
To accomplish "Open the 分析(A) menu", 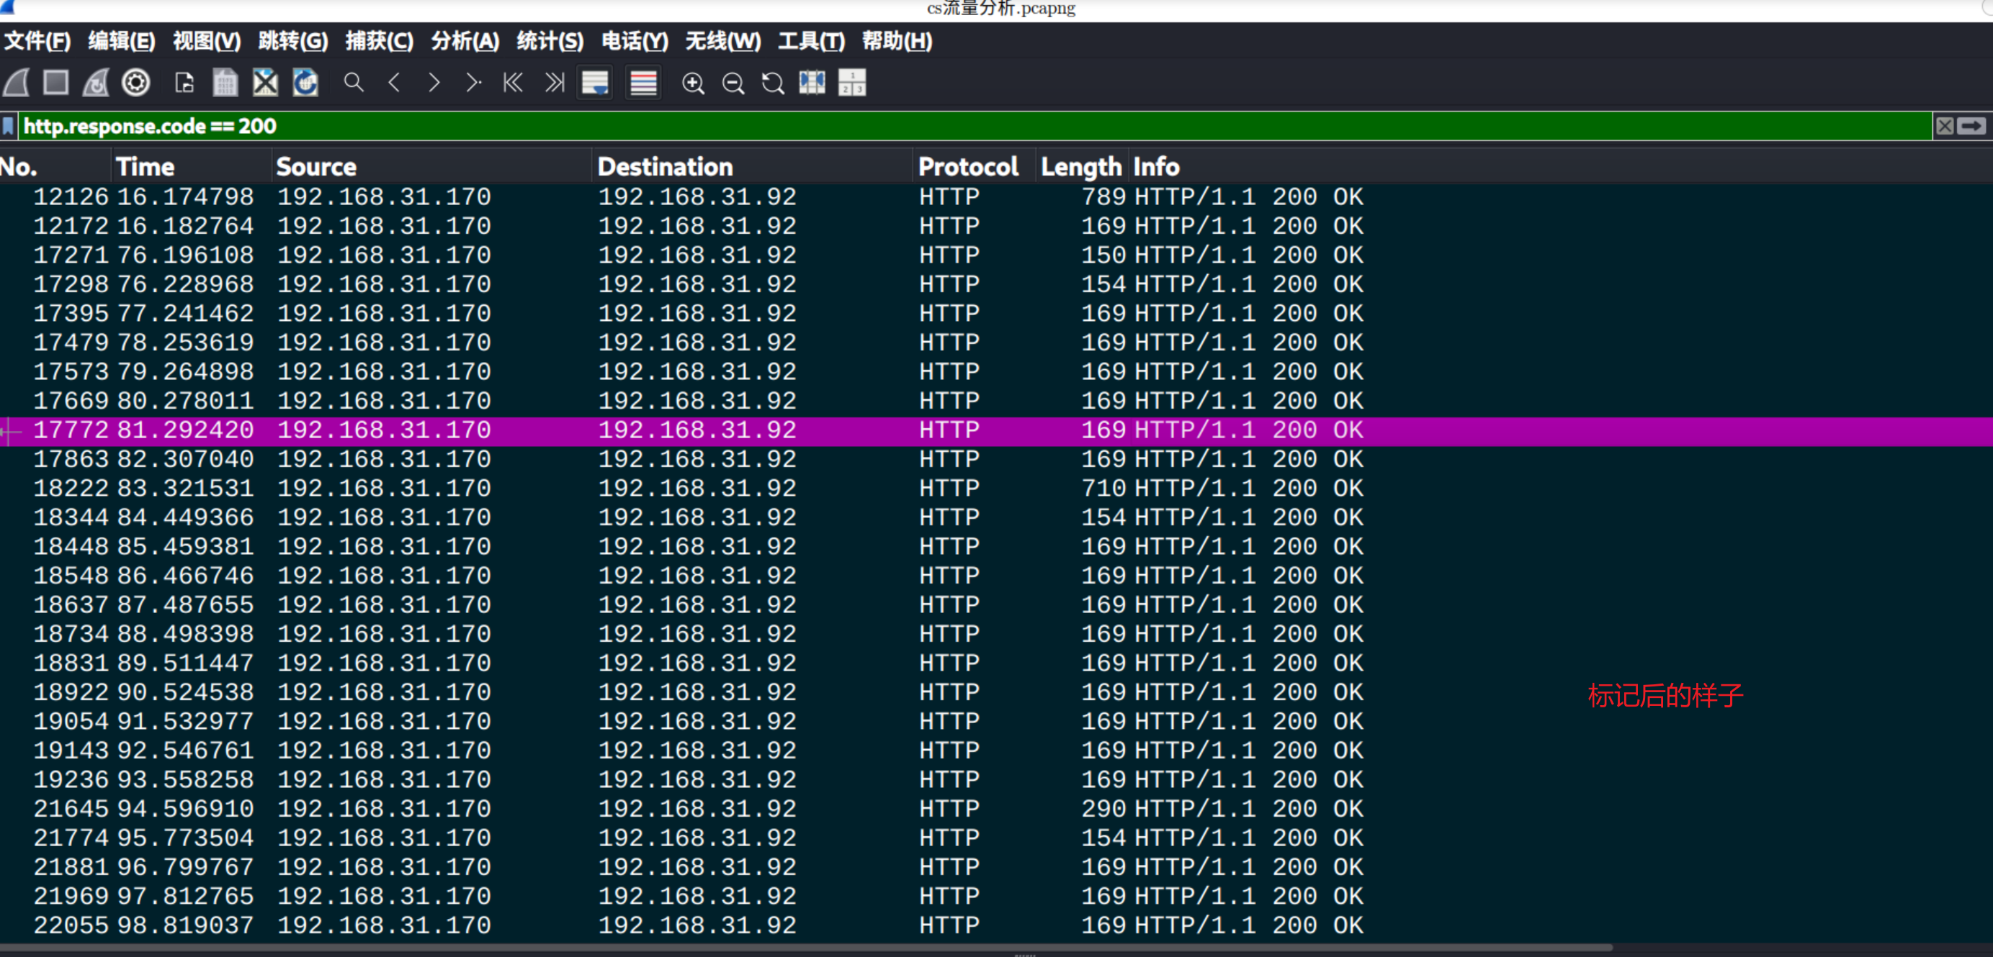I will 464,41.
